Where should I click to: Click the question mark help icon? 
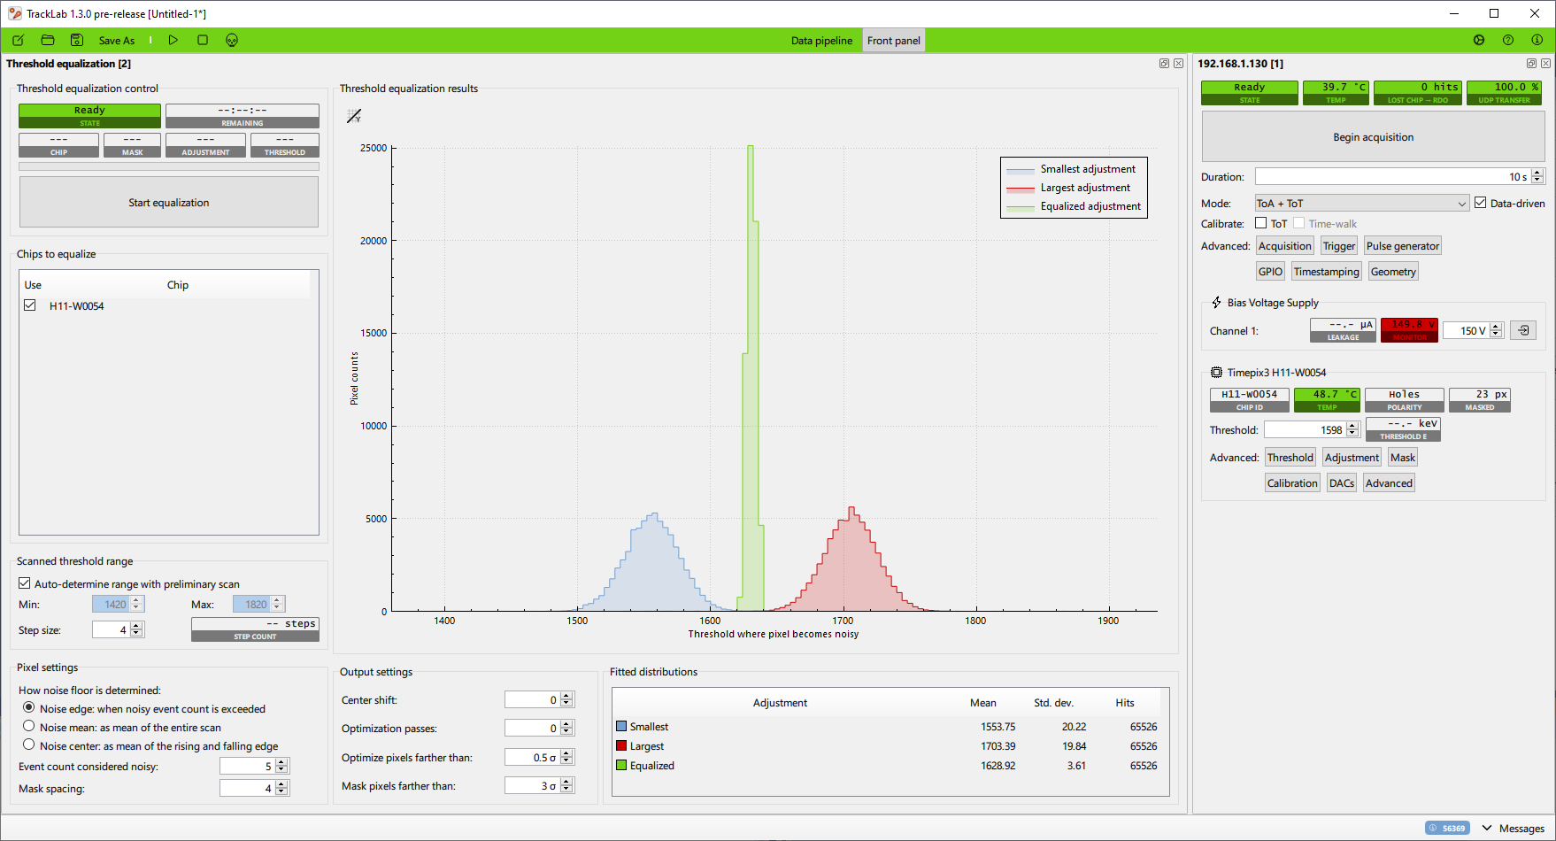tap(1508, 41)
